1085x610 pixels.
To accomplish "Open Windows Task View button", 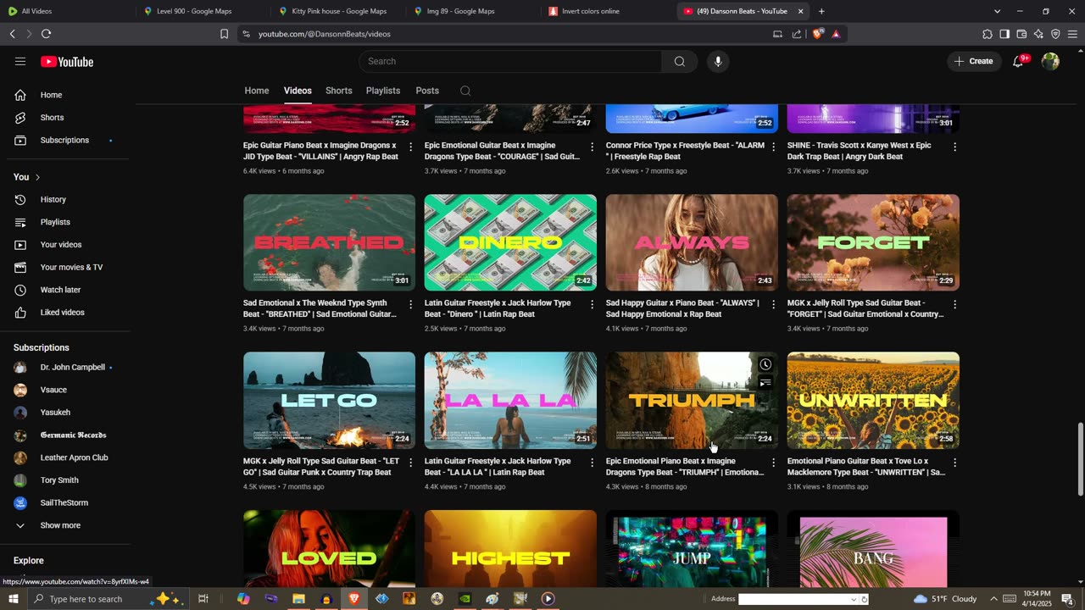I will [x=203, y=599].
